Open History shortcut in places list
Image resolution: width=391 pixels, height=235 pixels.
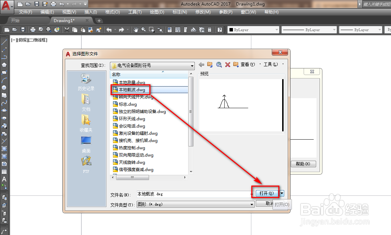[x=86, y=82]
